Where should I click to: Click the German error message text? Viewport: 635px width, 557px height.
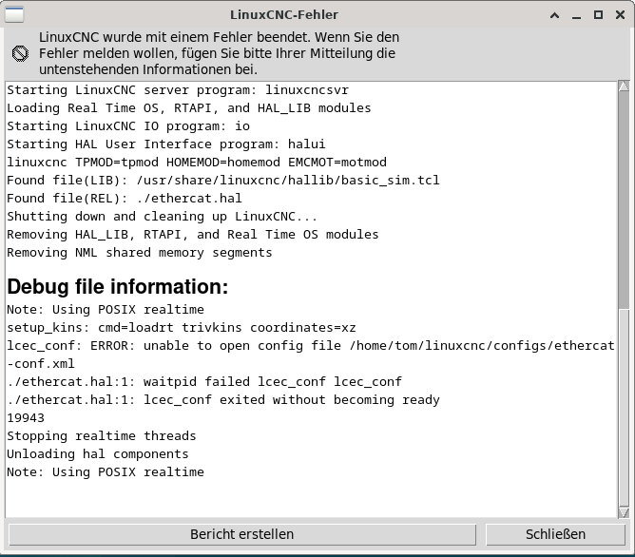coord(219,53)
